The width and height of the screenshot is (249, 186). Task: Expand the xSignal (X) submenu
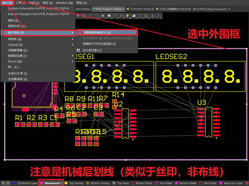pyautogui.click(x=38, y=45)
